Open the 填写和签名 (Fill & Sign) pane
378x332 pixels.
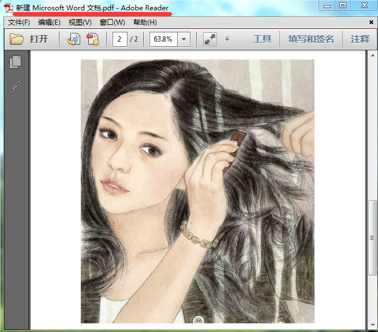(x=311, y=39)
